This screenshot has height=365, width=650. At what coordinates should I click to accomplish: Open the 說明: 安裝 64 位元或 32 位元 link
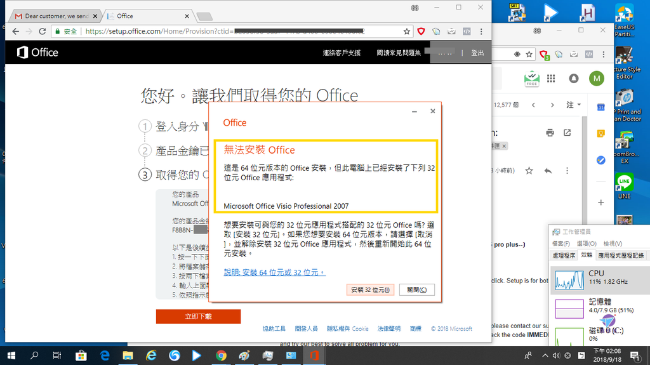coord(274,272)
